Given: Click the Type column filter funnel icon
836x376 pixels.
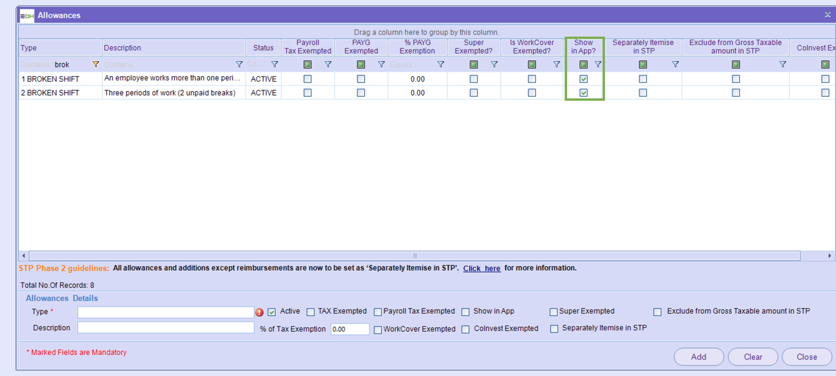Looking at the screenshot, I should point(95,64).
